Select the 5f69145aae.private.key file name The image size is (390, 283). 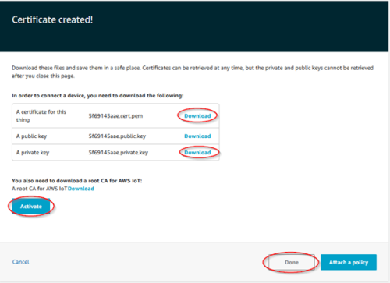[119, 153]
